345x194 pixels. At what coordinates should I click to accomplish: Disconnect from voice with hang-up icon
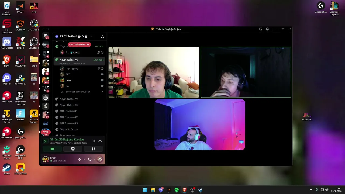click(100, 141)
